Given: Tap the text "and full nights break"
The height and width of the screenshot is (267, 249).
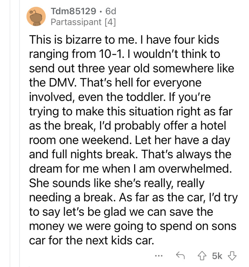Looking at the screenshot, I should tap(84, 155).
